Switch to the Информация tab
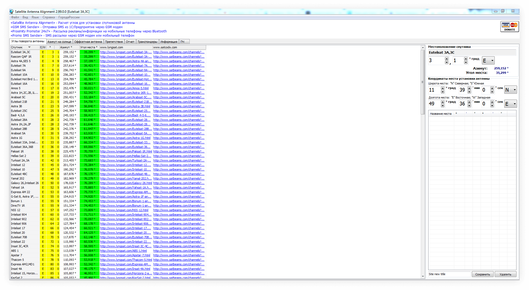The image size is (529, 290). pyautogui.click(x=169, y=42)
